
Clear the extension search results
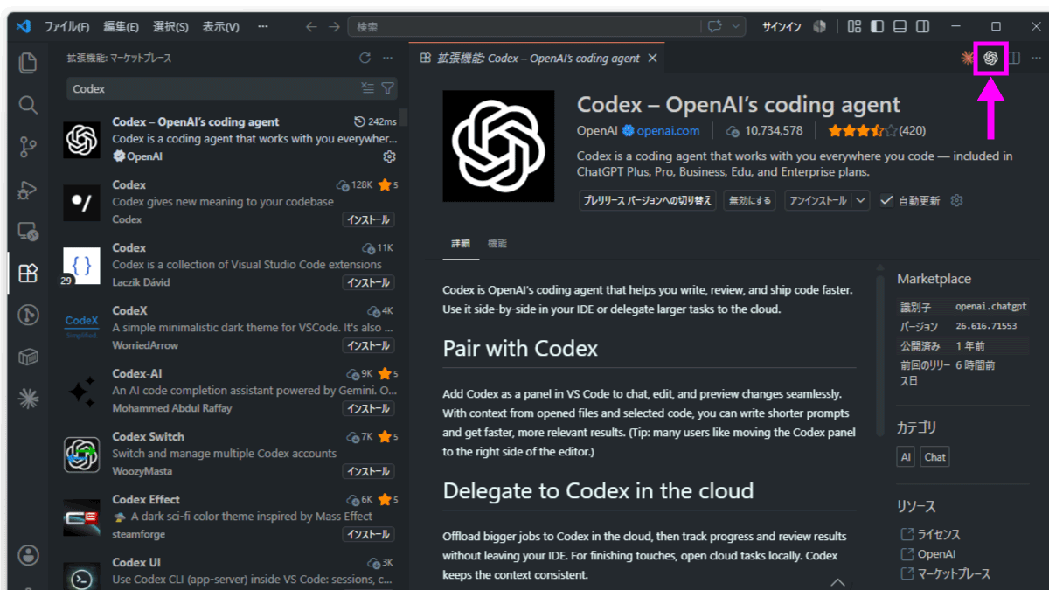[x=368, y=88]
